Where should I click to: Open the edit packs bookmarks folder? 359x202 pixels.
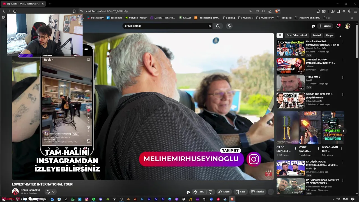[x=284, y=18]
